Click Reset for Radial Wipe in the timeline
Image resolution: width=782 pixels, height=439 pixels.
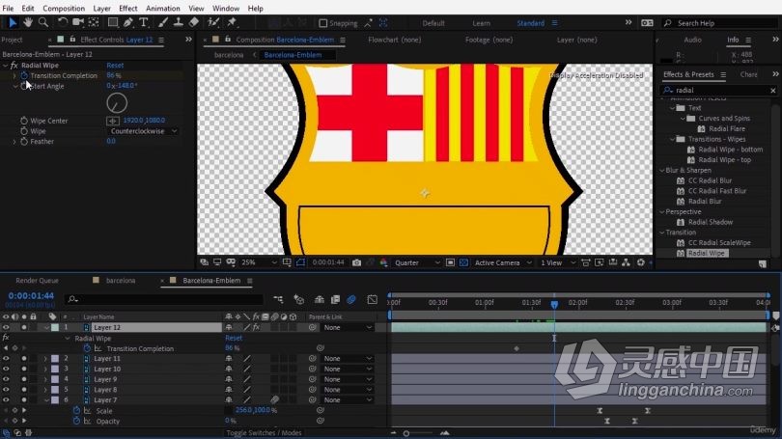(x=234, y=338)
